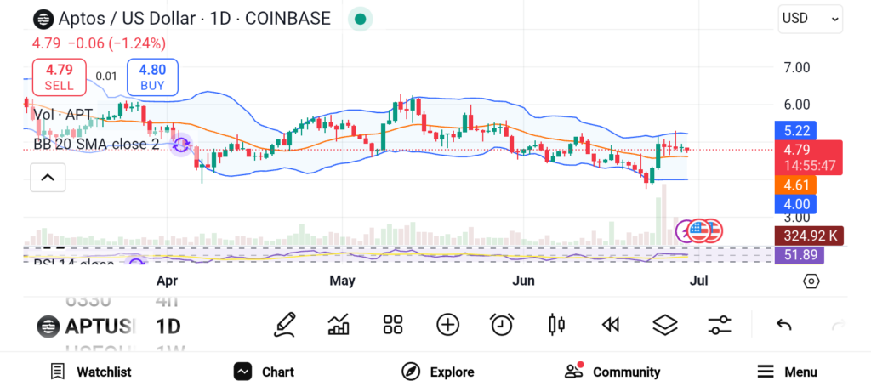The width and height of the screenshot is (871, 392).
Task: Tap the four-squares templates icon
Action: [x=392, y=324]
